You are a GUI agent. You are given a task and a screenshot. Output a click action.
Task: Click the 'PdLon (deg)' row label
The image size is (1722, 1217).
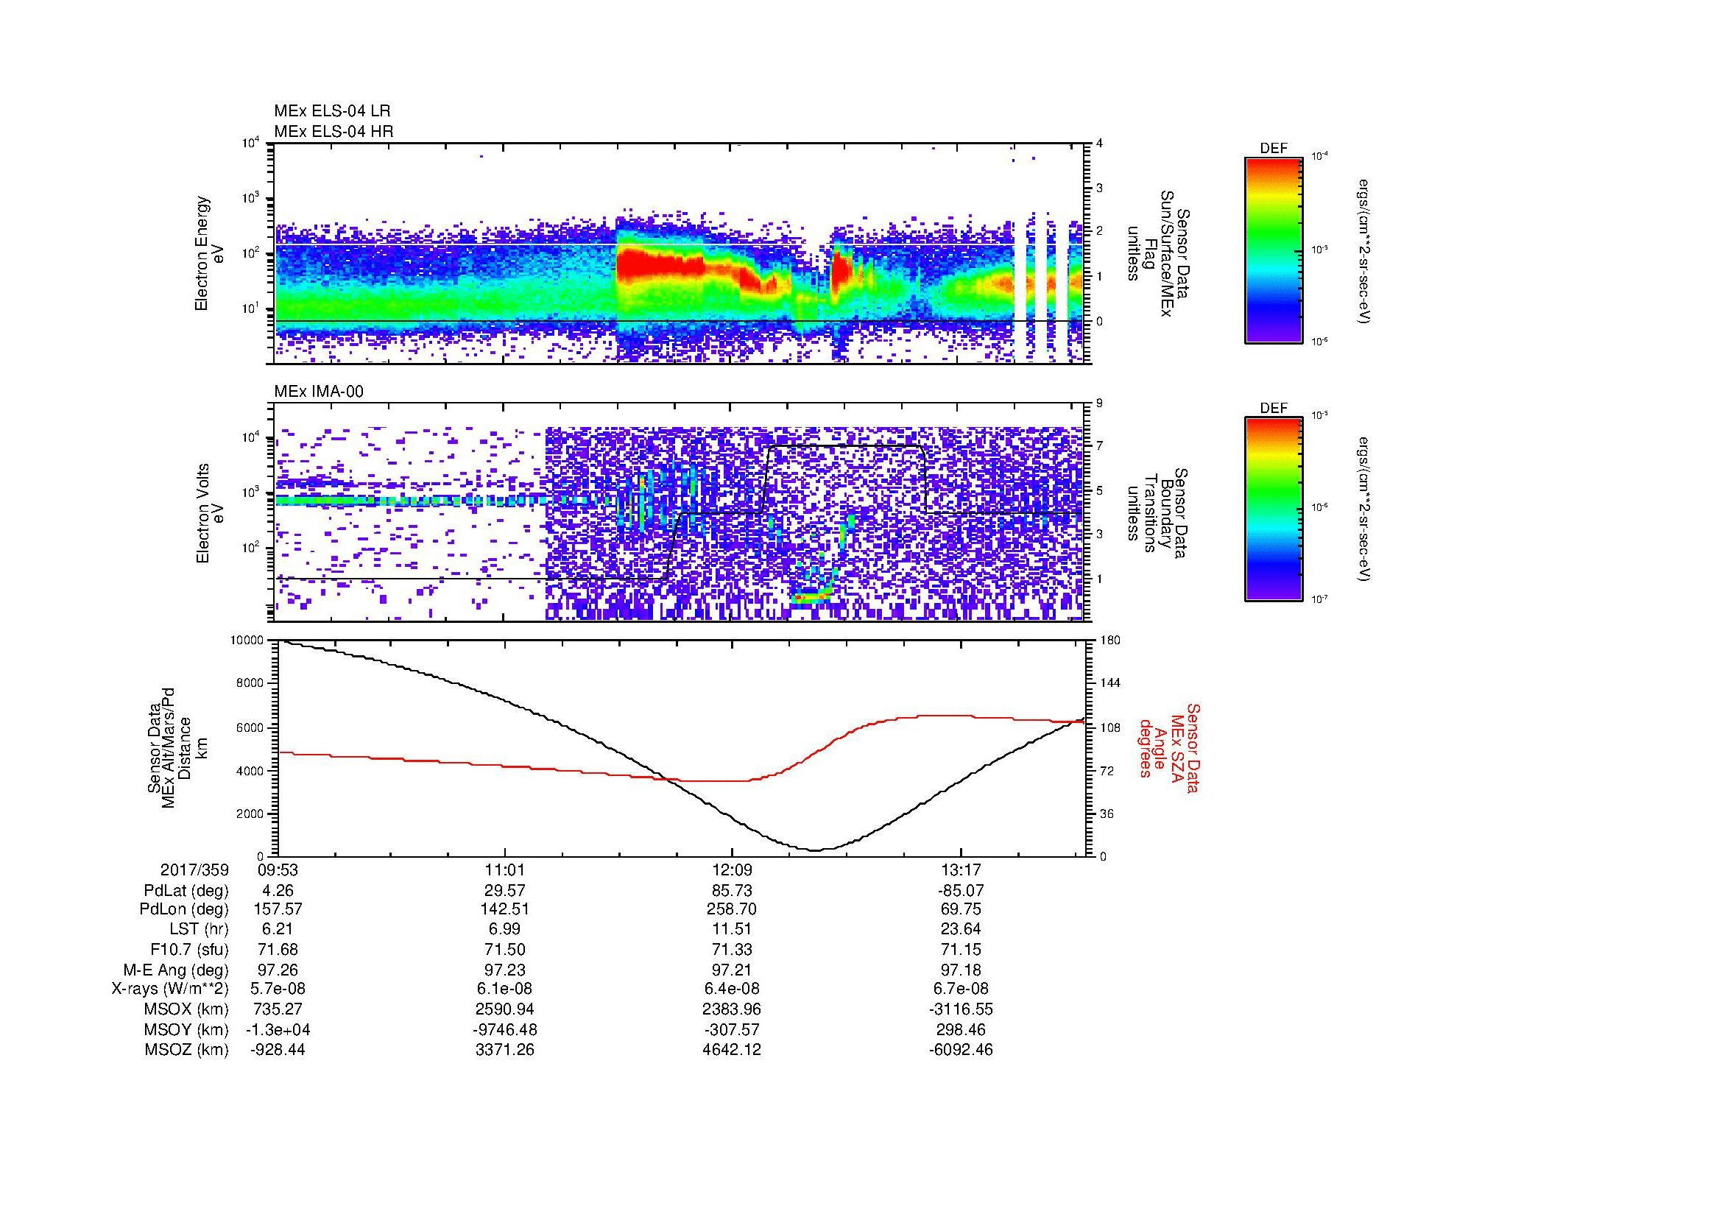(184, 909)
